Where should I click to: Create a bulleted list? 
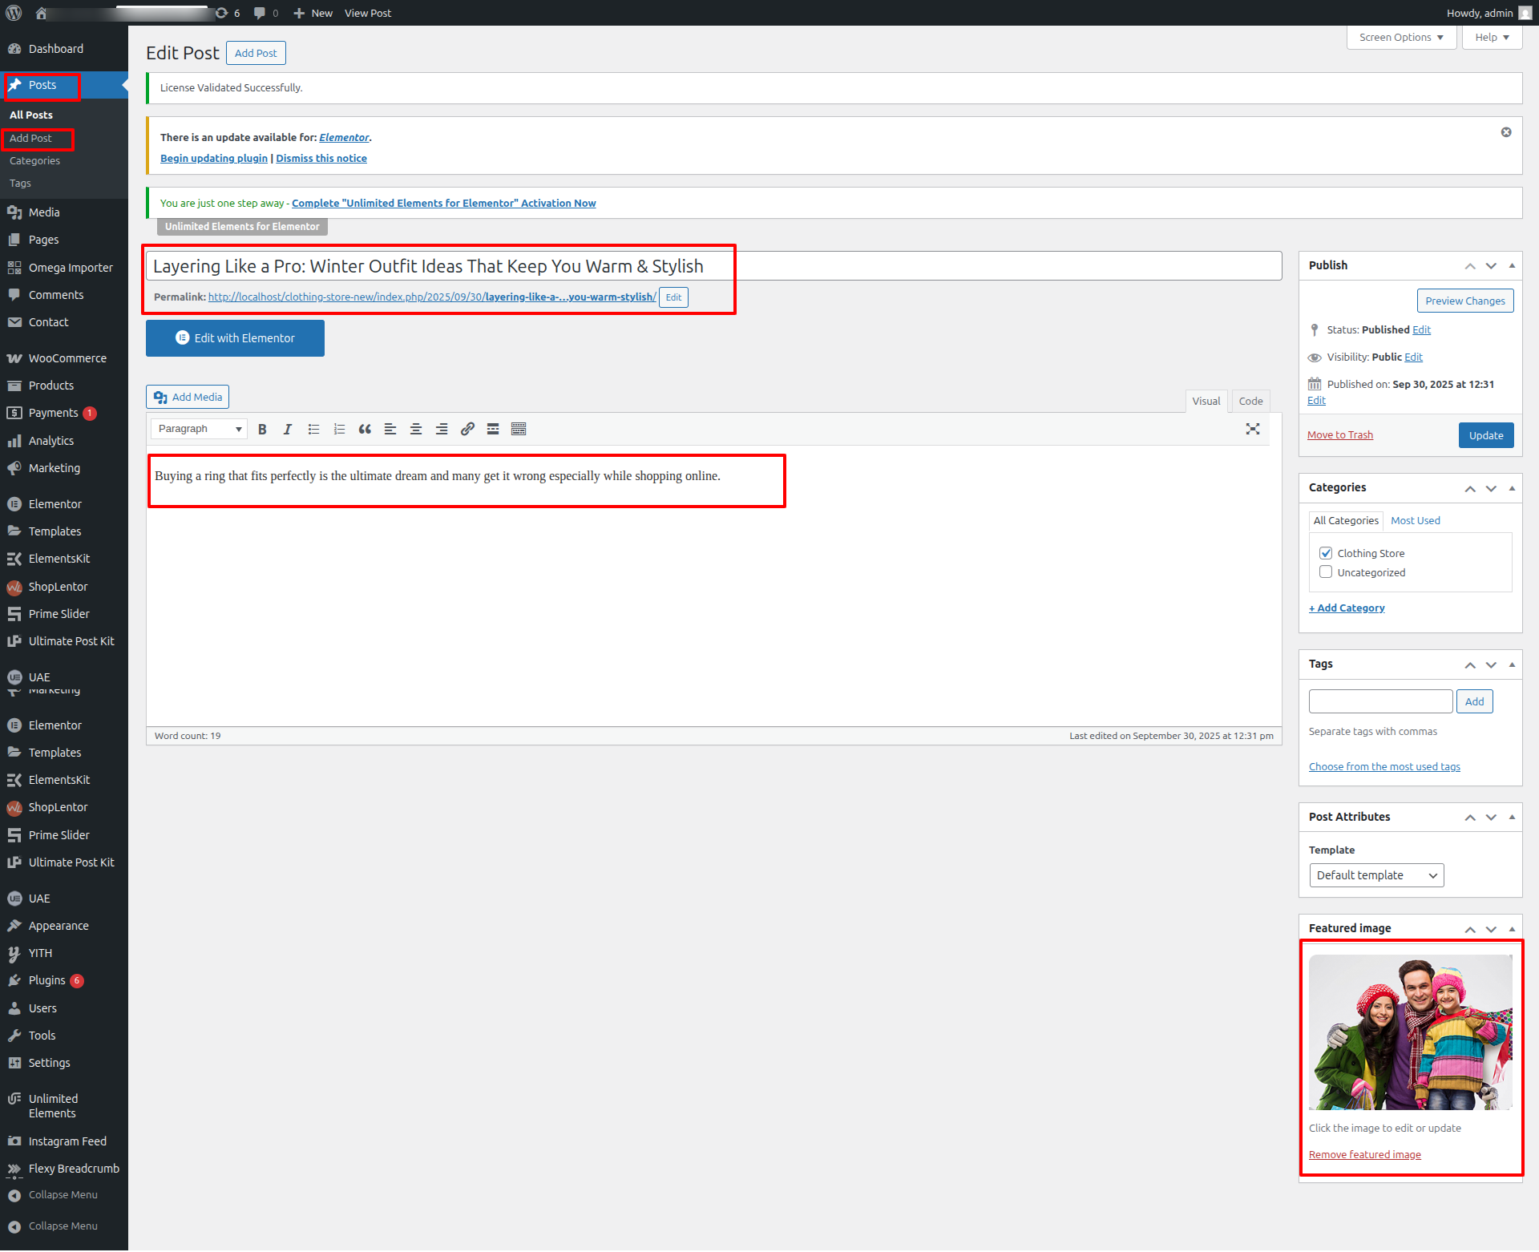313,430
